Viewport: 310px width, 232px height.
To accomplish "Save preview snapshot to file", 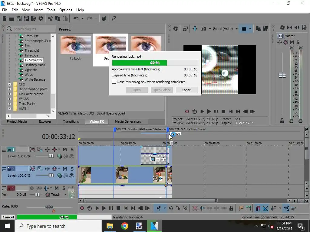I will click(266, 29).
